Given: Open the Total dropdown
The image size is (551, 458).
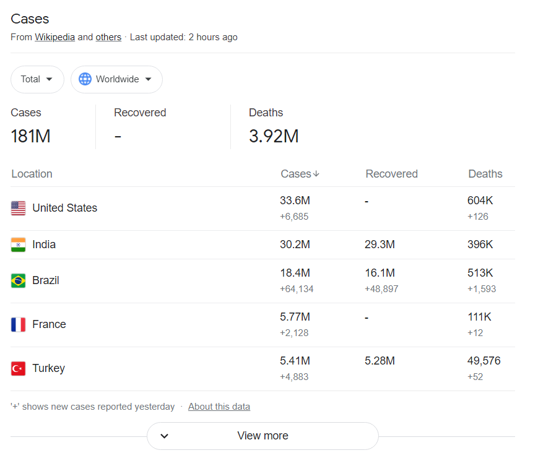Looking at the screenshot, I should 37,79.
